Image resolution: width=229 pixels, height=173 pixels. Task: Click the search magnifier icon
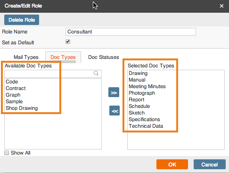click(x=96, y=73)
